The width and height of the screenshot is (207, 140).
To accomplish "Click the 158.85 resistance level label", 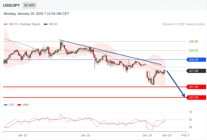I will pos(193,41).
